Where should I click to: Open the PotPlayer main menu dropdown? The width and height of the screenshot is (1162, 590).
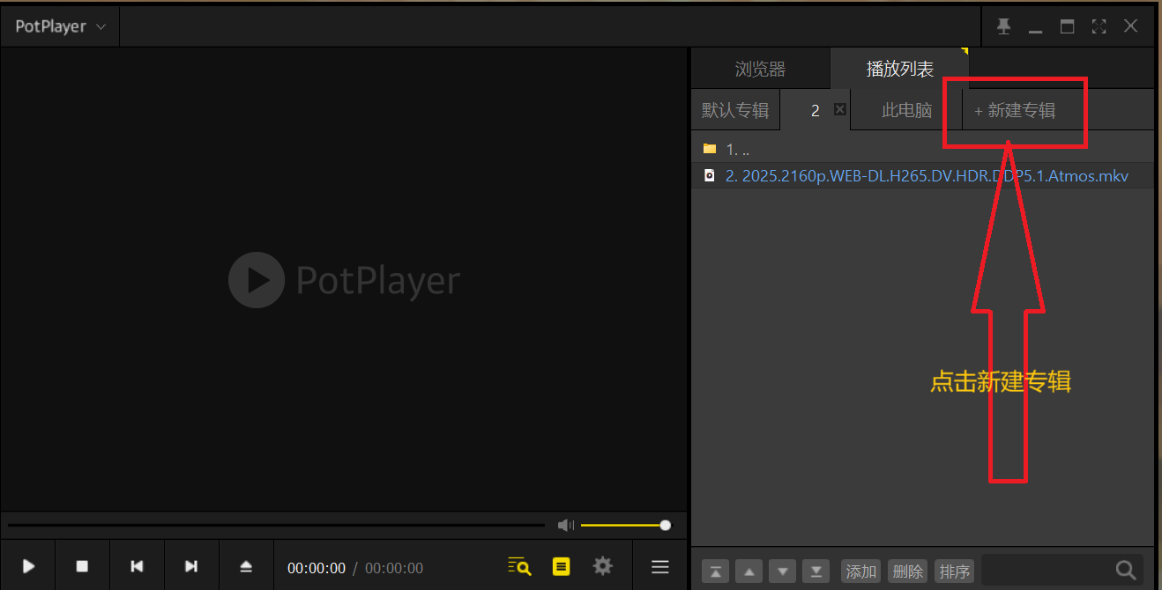[x=60, y=26]
